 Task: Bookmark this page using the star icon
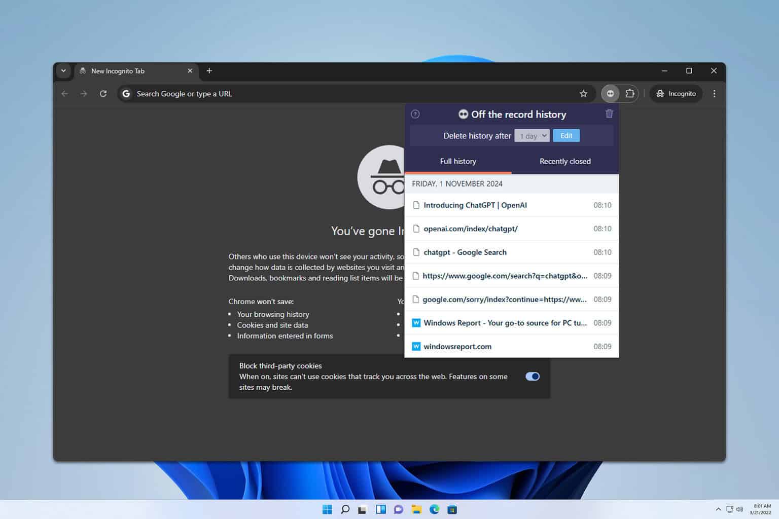[x=584, y=93]
